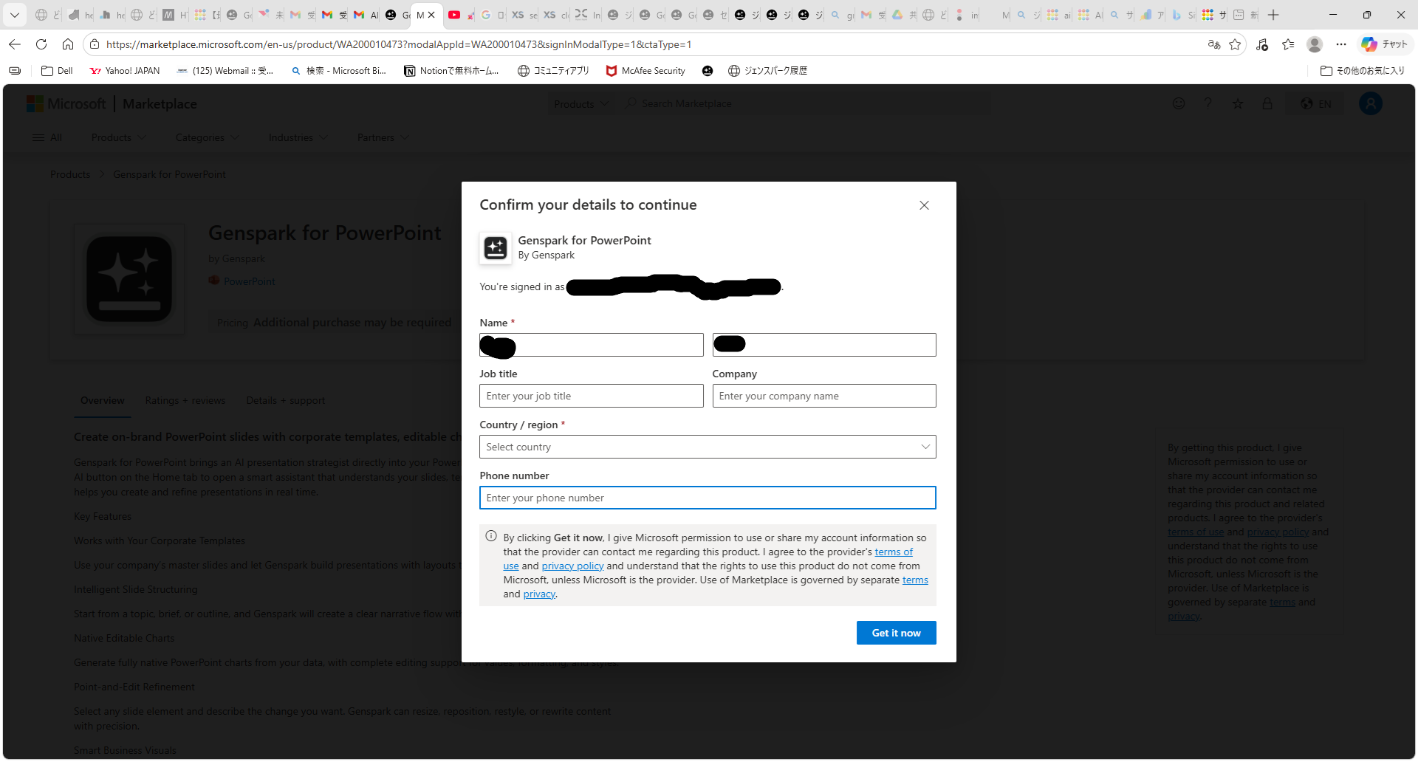
Task: Add page to favorites star icon
Action: (x=1235, y=44)
